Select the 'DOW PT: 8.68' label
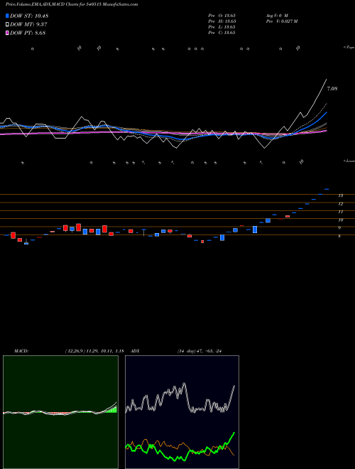The width and height of the screenshot is (355, 469). (28, 33)
